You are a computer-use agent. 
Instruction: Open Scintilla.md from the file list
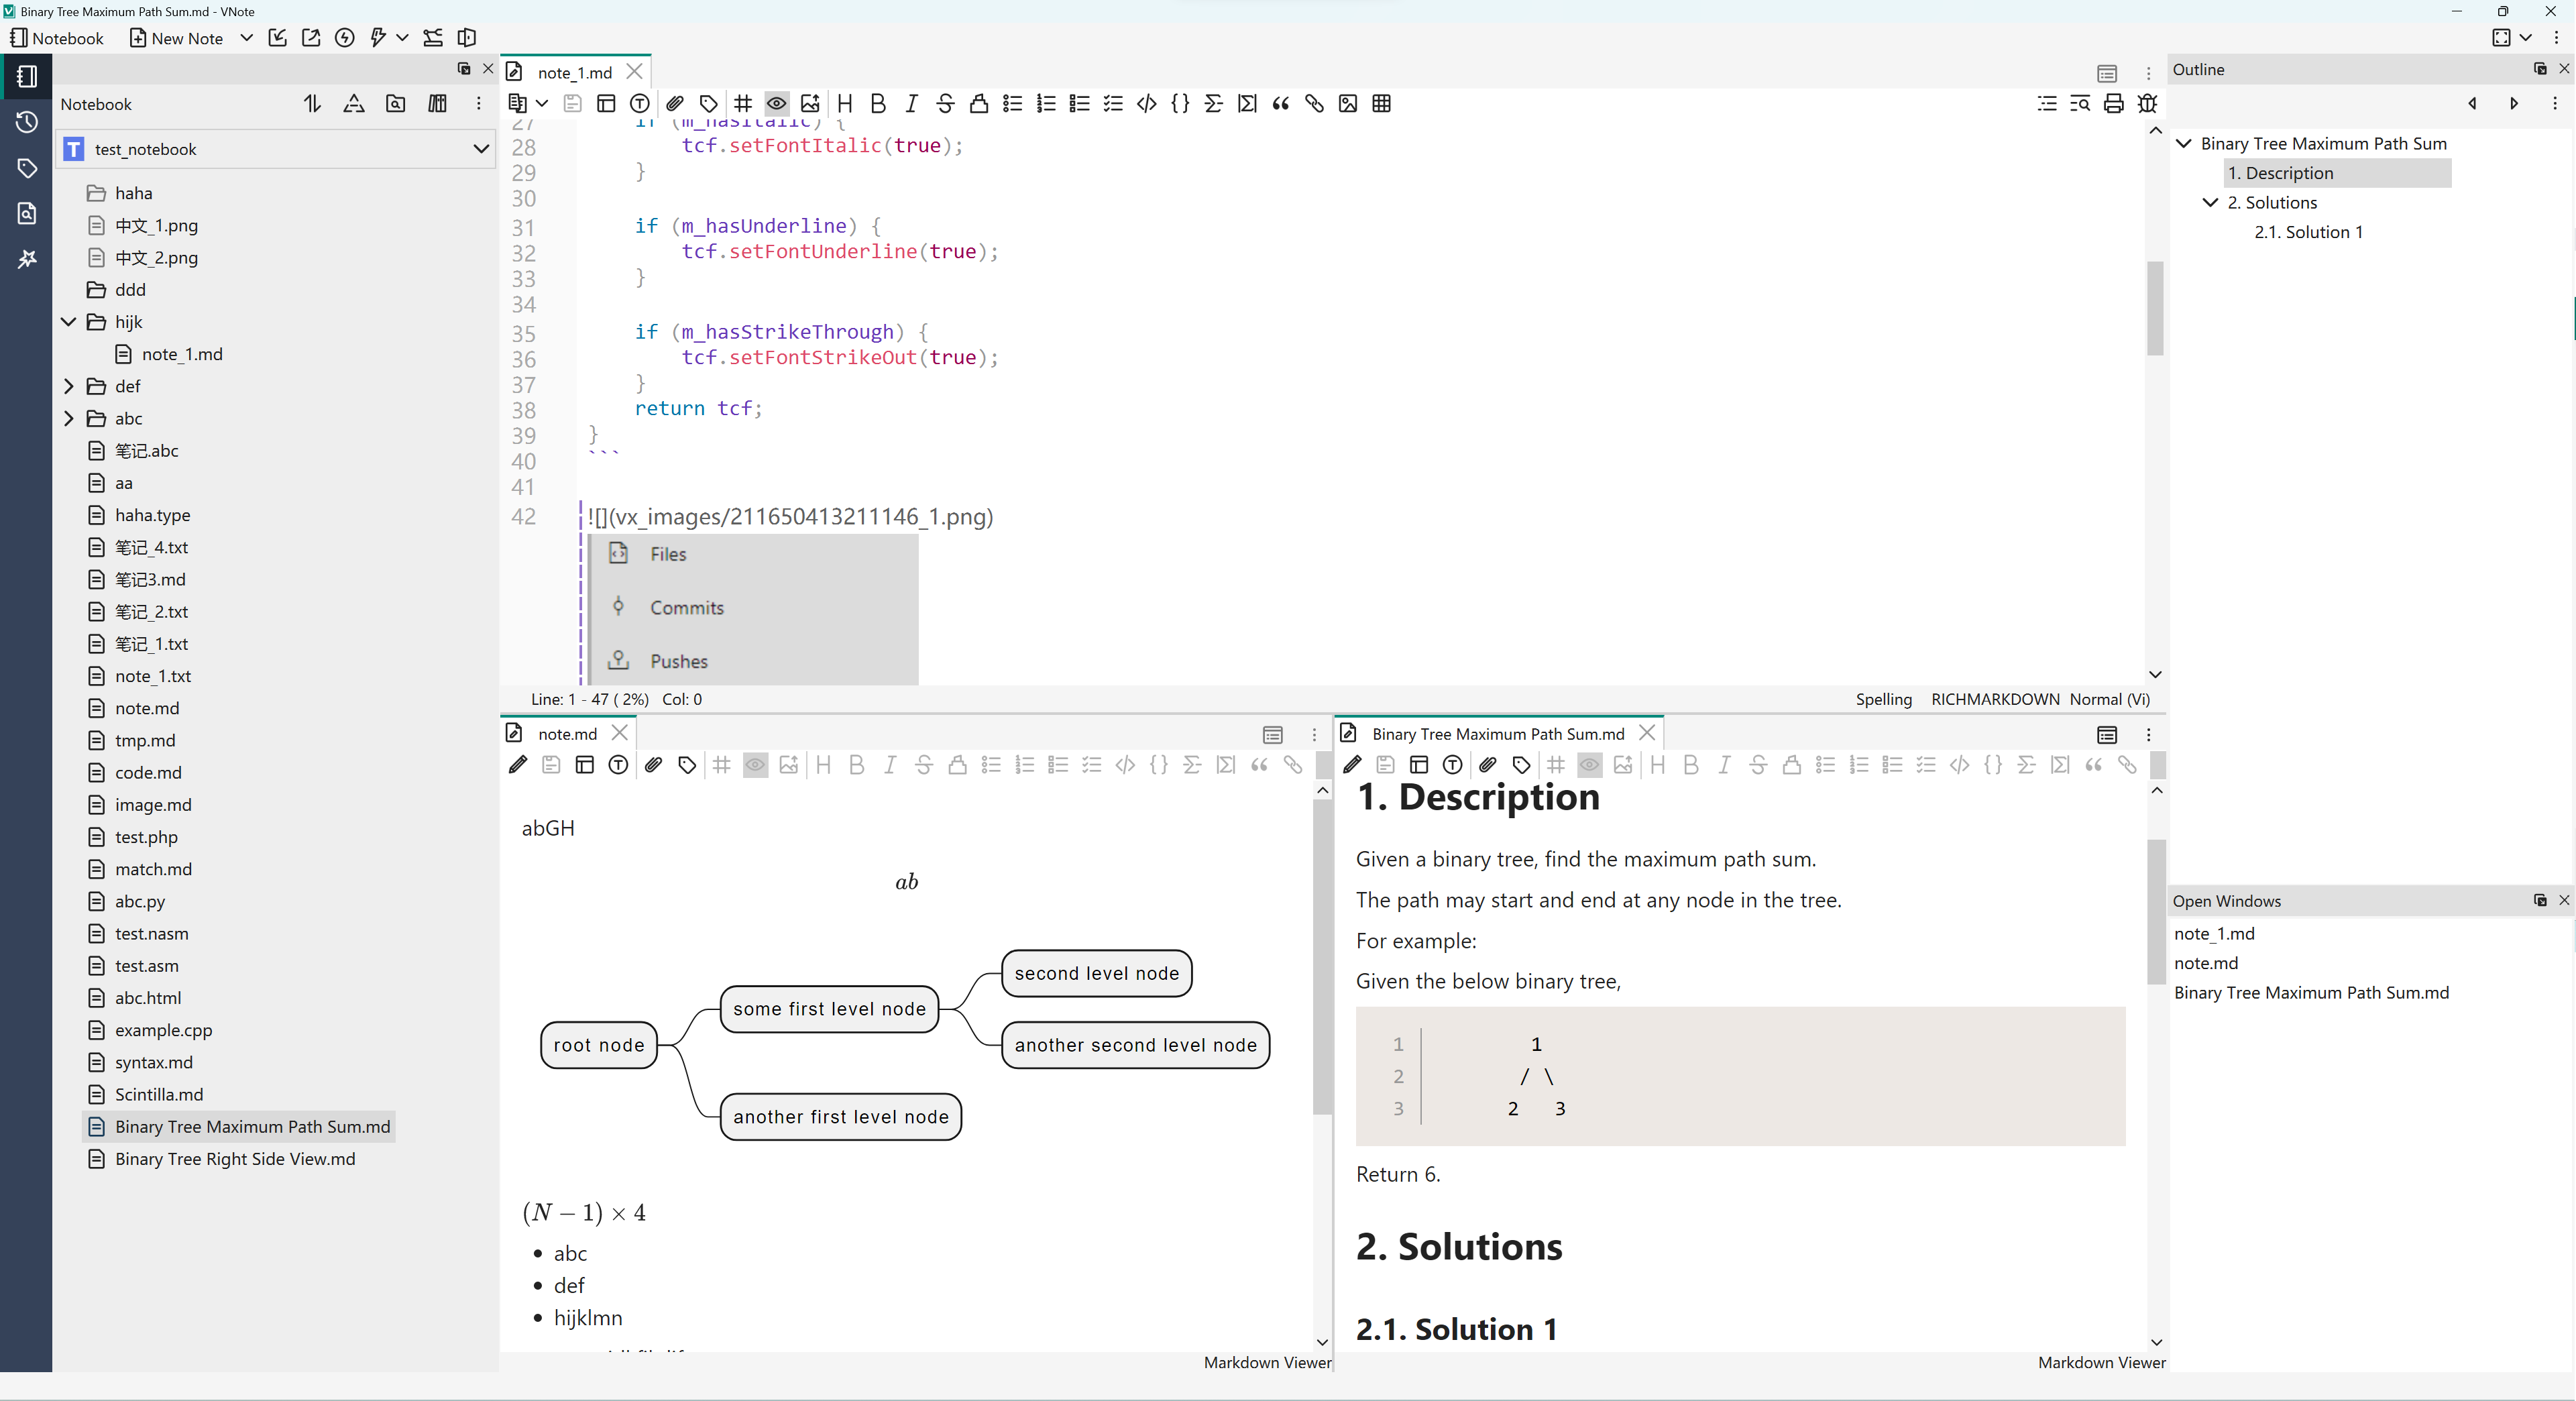(x=158, y=1094)
